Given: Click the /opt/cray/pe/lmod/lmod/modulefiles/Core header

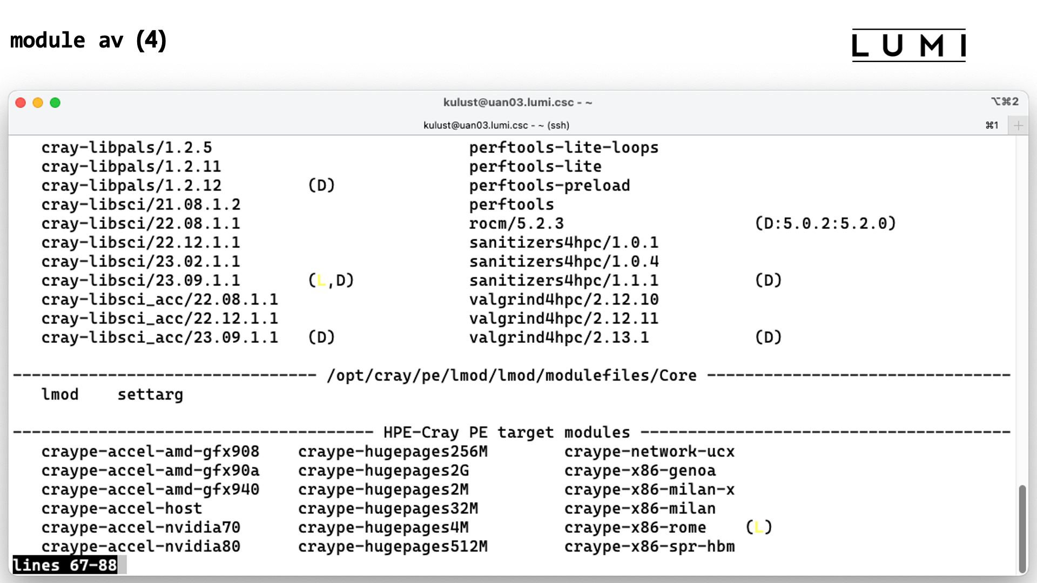Looking at the screenshot, I should 511,376.
